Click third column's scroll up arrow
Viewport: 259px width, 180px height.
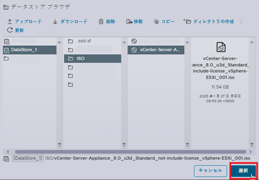coord(187,42)
